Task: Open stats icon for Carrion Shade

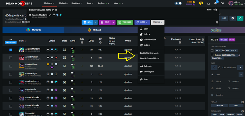Action: point(64,66)
